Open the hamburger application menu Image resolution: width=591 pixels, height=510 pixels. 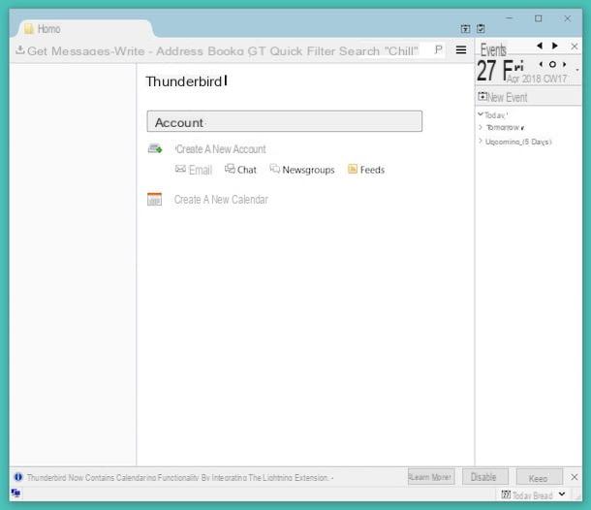click(461, 49)
